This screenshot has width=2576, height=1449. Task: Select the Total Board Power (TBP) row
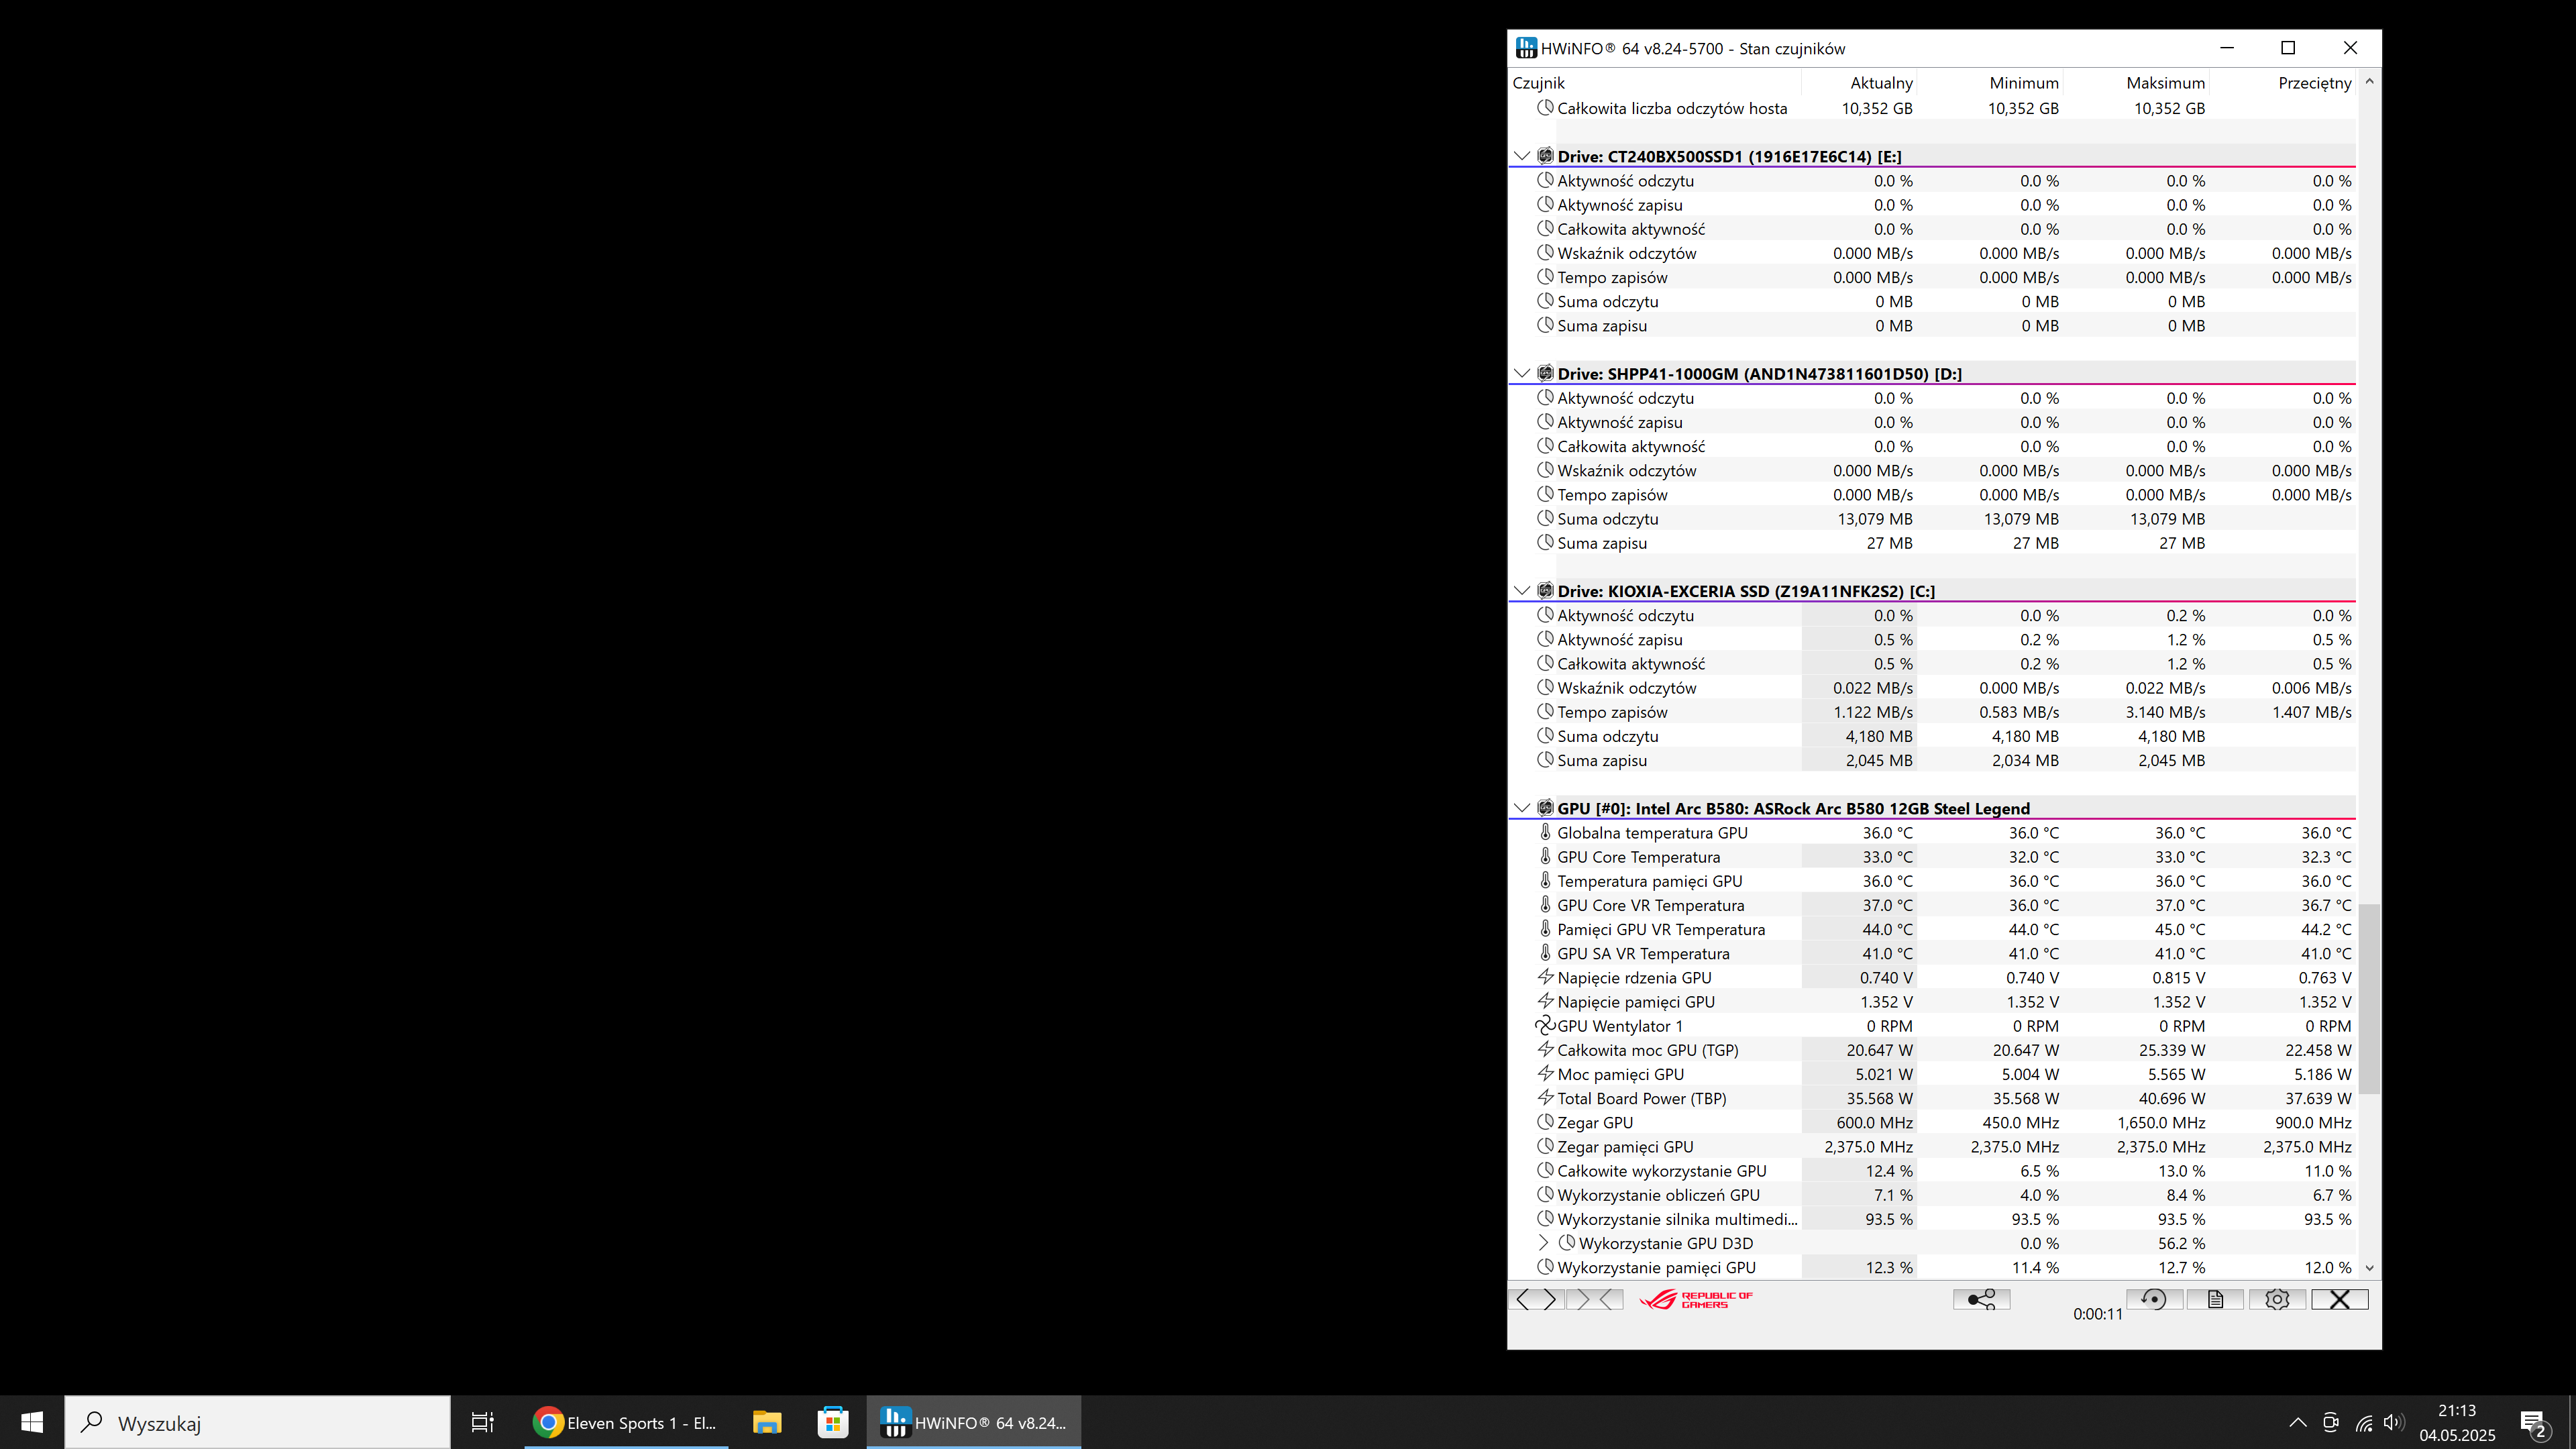[x=1641, y=1098]
